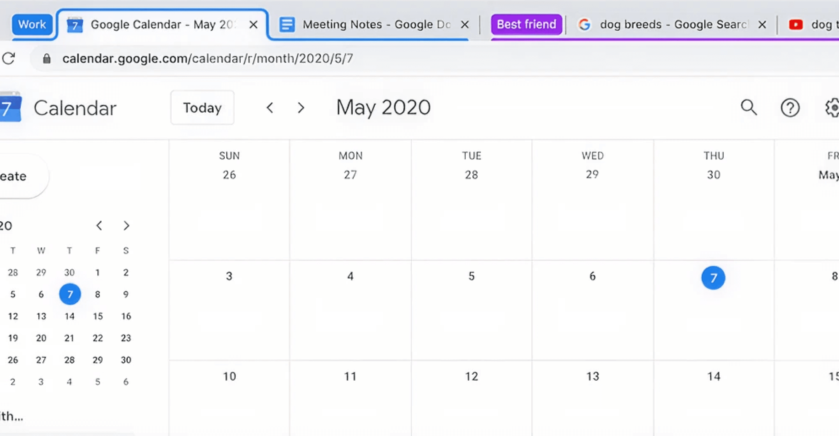Click the Work tab group label
The height and width of the screenshot is (436, 839).
(32, 24)
